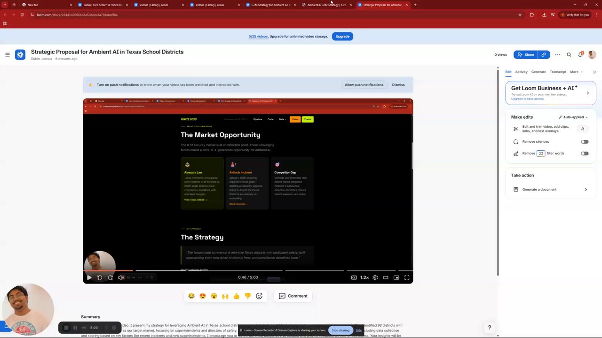Click the page vertical scrollbar
The height and width of the screenshot is (338, 602).
pyautogui.click(x=498, y=171)
